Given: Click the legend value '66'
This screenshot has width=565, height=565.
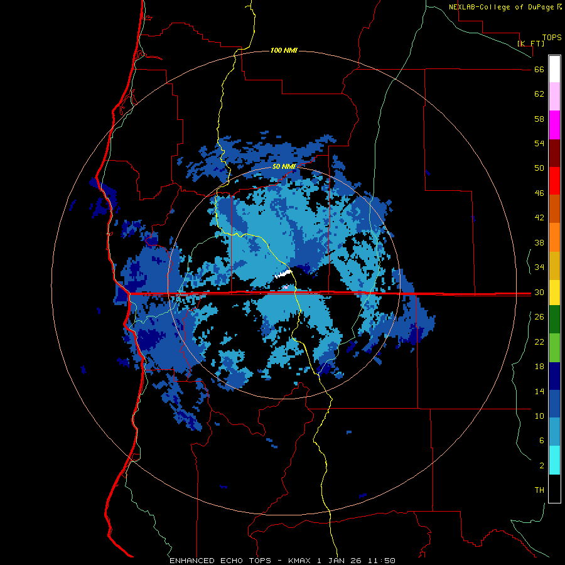Looking at the screenshot, I should [539, 70].
